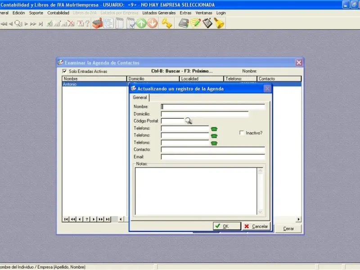360x270 pixels.
Task: Click the question mark help toolbar icon
Action: (x=87, y=23)
